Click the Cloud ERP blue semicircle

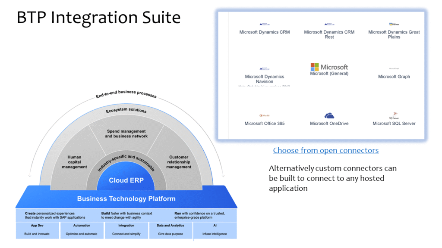point(126,180)
